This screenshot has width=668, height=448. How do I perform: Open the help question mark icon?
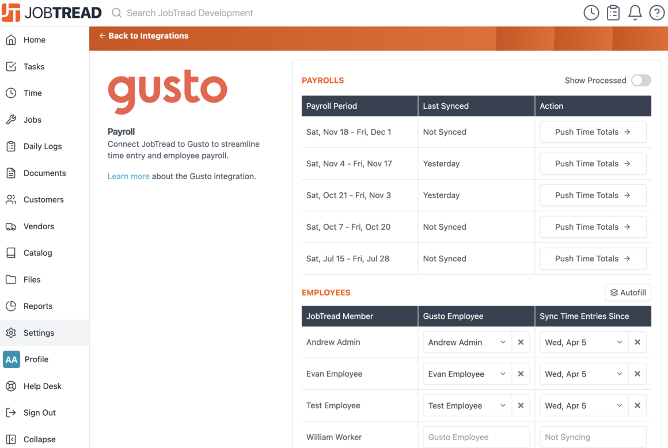656,13
